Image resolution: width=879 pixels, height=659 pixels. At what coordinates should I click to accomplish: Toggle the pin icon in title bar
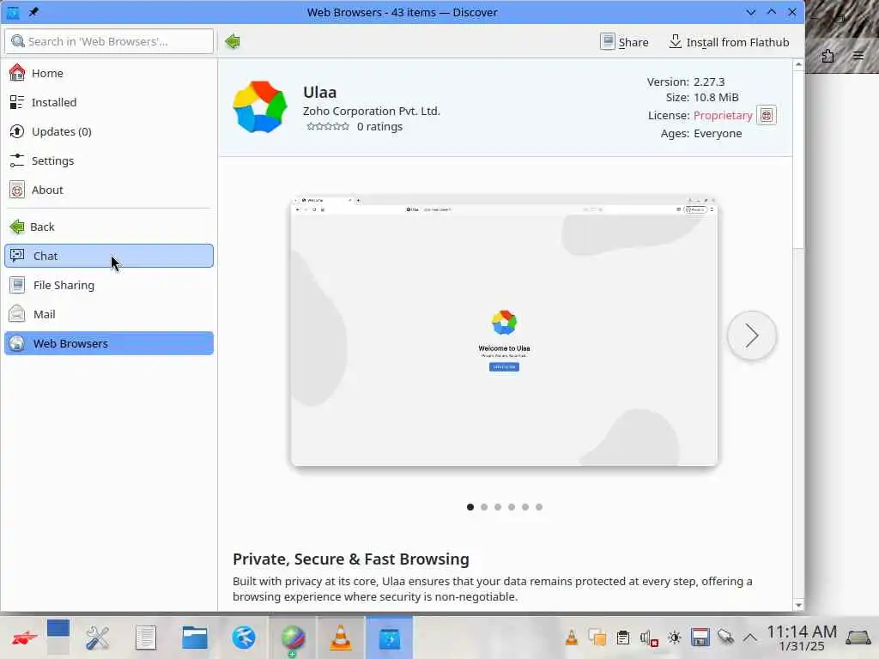[x=33, y=12]
